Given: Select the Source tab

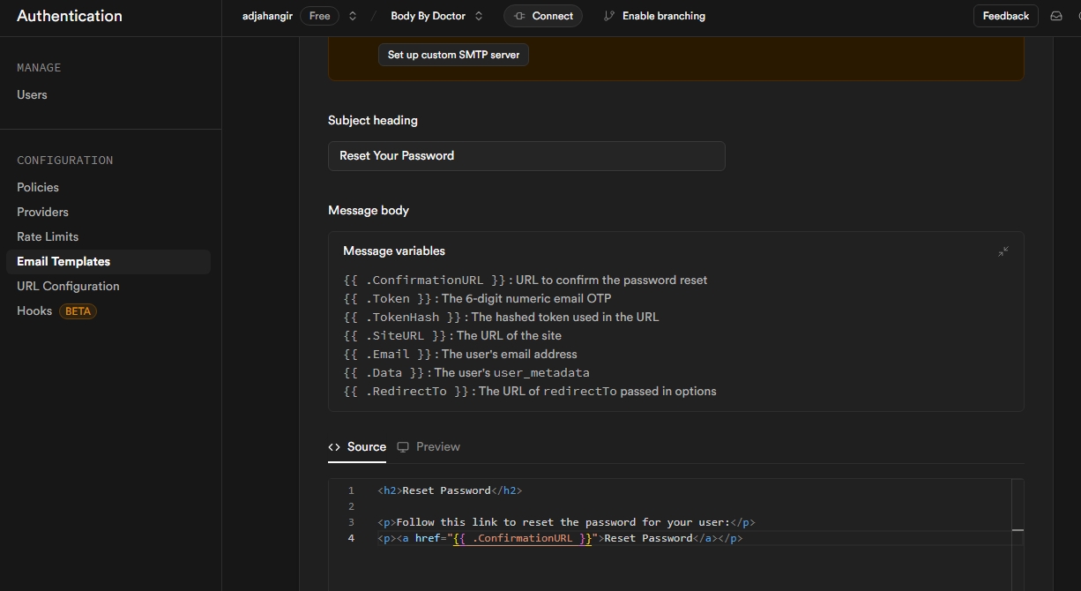Looking at the screenshot, I should 366,447.
